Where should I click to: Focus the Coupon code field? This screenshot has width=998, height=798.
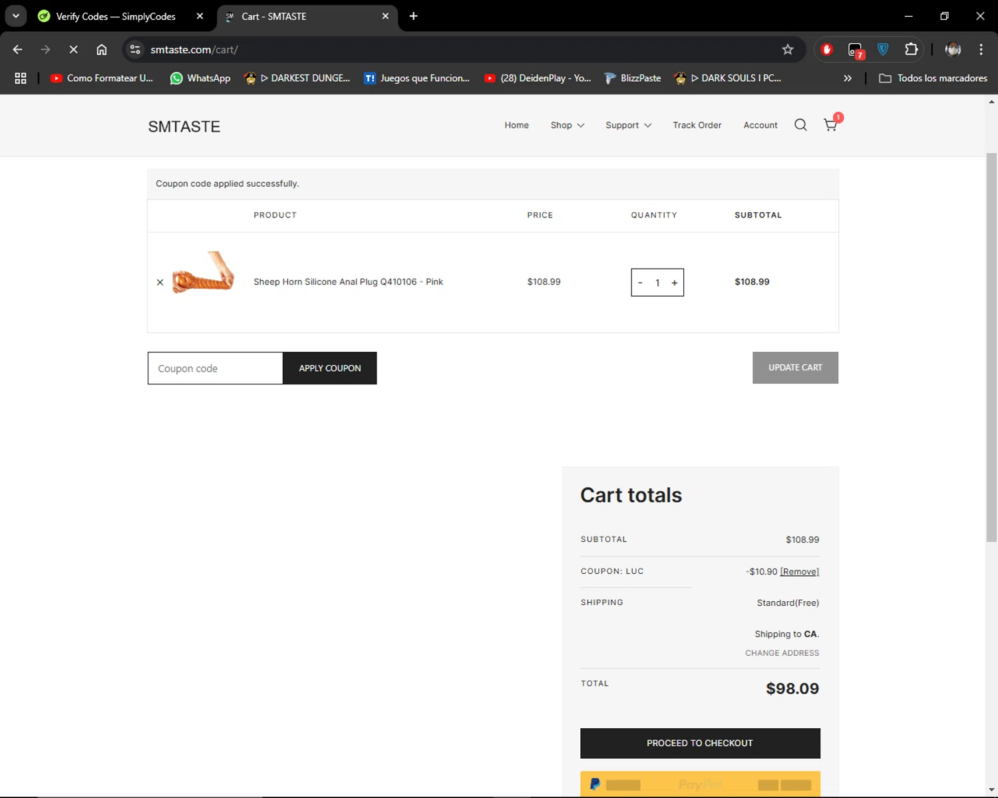(215, 368)
